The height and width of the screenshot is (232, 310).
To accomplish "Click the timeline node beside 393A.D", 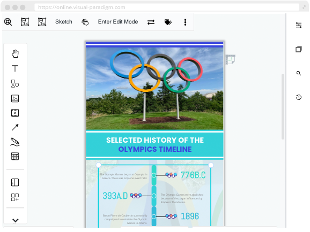I will (x=154, y=196).
